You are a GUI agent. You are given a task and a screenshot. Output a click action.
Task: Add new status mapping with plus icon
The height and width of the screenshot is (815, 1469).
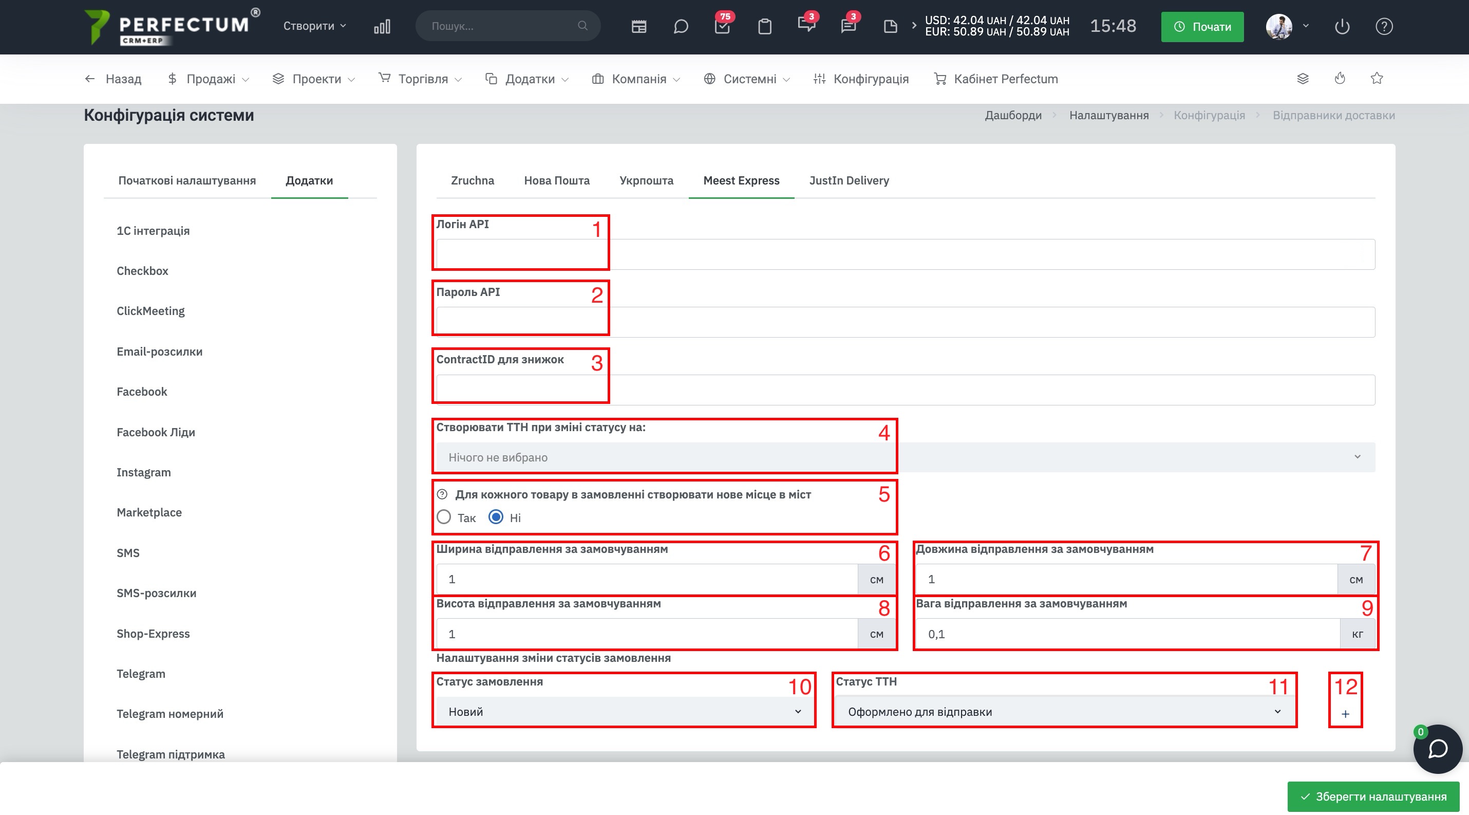(x=1345, y=714)
